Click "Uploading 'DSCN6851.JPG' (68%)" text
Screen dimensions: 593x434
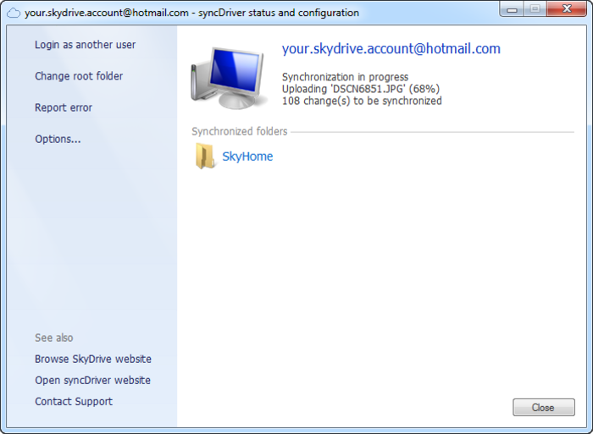[x=361, y=89]
